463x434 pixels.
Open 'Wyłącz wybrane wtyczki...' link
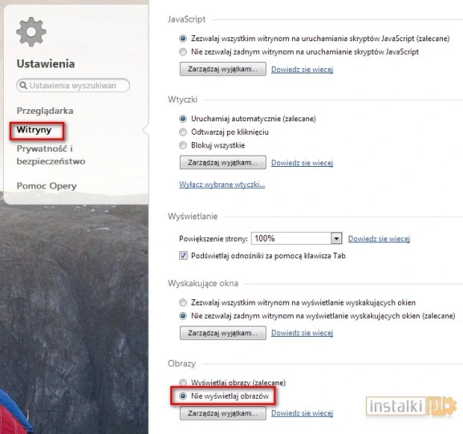point(222,185)
